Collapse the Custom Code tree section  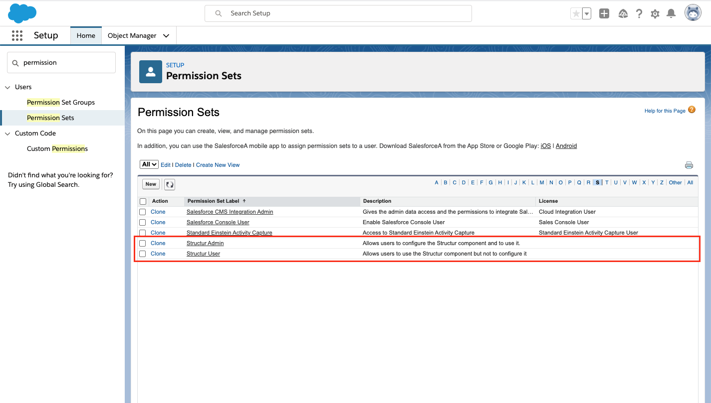7,134
